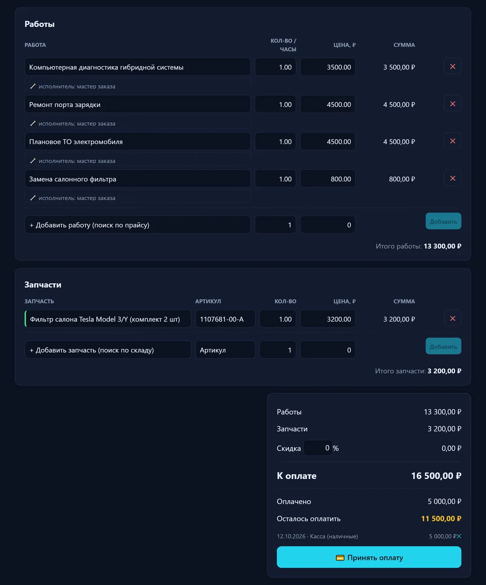Click the Принять оплату button
Screen dimensions: 486x585
[369, 557]
